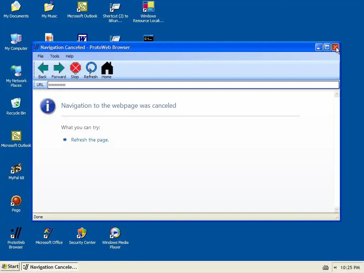Image resolution: width=364 pixels, height=273 pixels.
Task: Click the page scrollbar up arrow
Action: click(337, 94)
